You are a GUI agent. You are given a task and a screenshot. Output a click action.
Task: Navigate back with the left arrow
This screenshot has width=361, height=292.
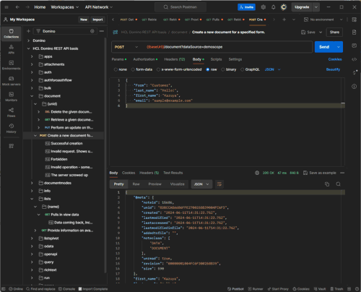(x=17, y=7)
